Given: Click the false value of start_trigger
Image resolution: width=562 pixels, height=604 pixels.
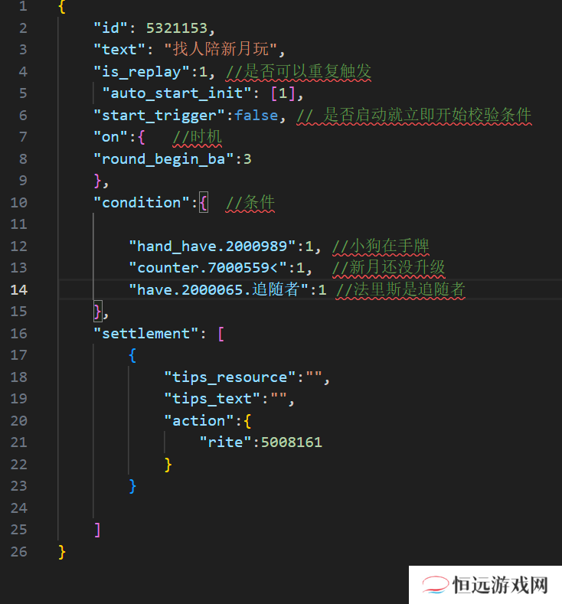Looking at the screenshot, I should 256,115.
